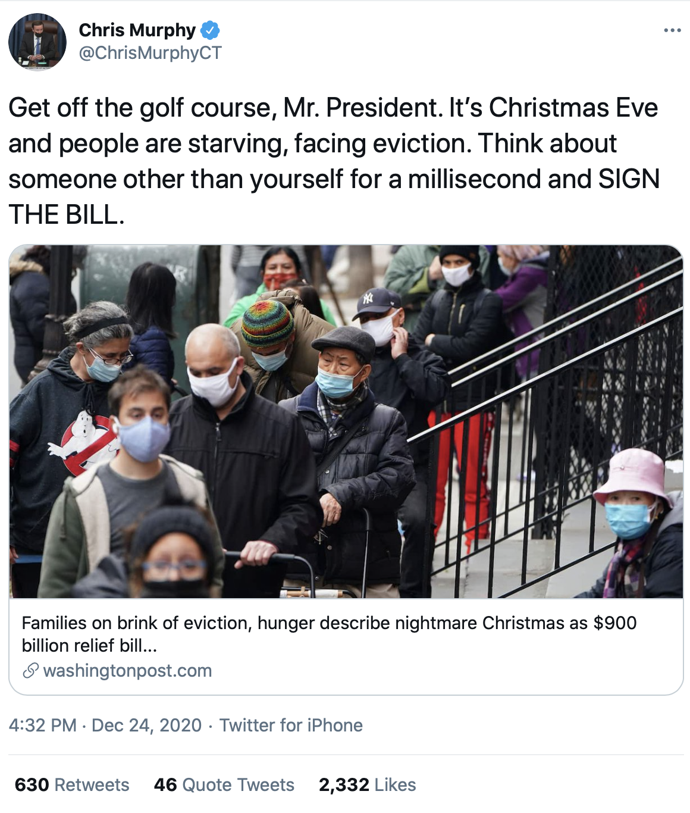View the 46 Quote Tweets list
This screenshot has width=690, height=813.
224,784
